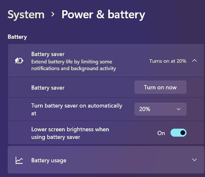Click the breadcrumb arrow separator after System

[53, 14]
